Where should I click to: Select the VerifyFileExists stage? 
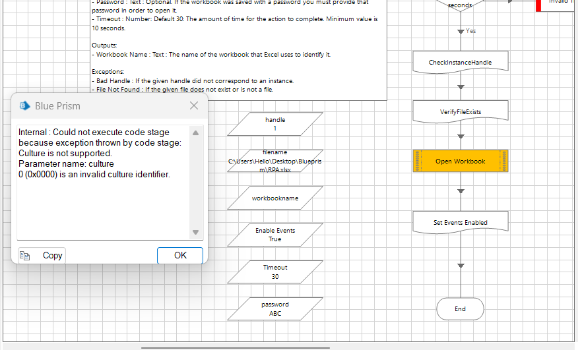tap(461, 111)
